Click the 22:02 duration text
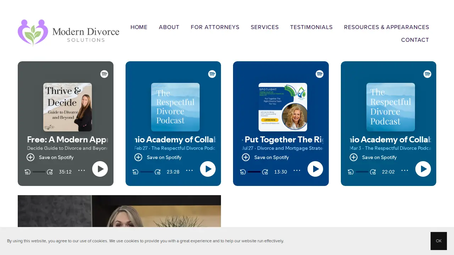This screenshot has height=255, width=454. (388, 172)
